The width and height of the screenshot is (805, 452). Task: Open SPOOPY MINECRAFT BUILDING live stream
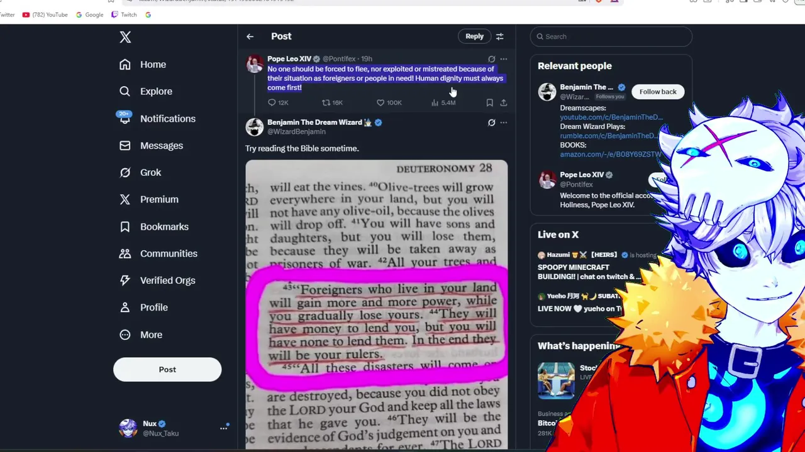point(589,272)
